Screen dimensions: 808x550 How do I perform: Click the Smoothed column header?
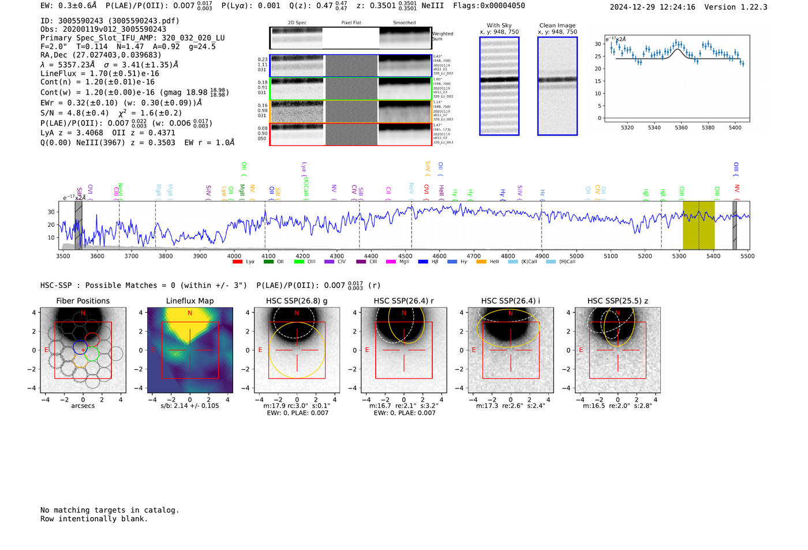[405, 23]
